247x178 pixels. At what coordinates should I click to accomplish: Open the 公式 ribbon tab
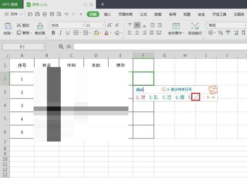pos(143,14)
